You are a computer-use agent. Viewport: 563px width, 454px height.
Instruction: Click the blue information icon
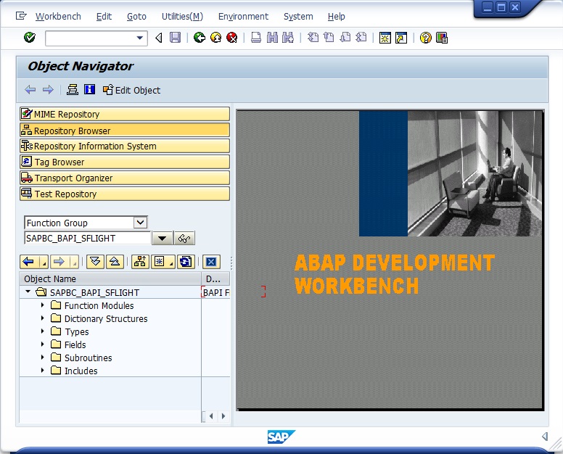pos(89,89)
